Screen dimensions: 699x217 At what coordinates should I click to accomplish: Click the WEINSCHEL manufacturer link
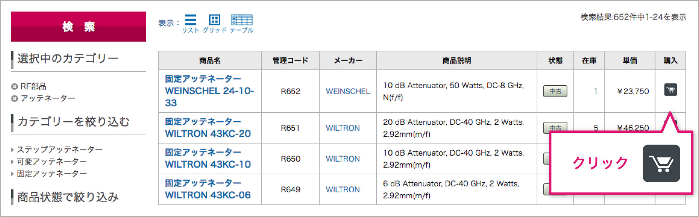348,91
